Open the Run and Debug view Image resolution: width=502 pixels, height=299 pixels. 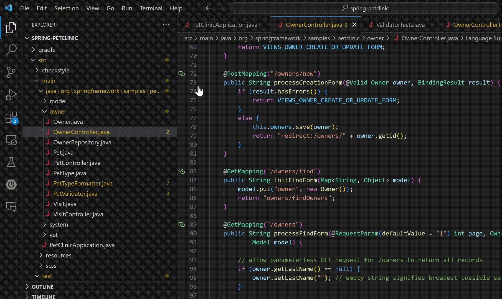click(x=11, y=94)
